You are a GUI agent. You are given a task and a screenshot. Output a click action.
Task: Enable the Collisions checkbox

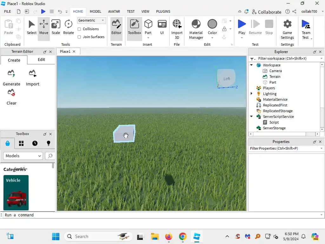79,29
